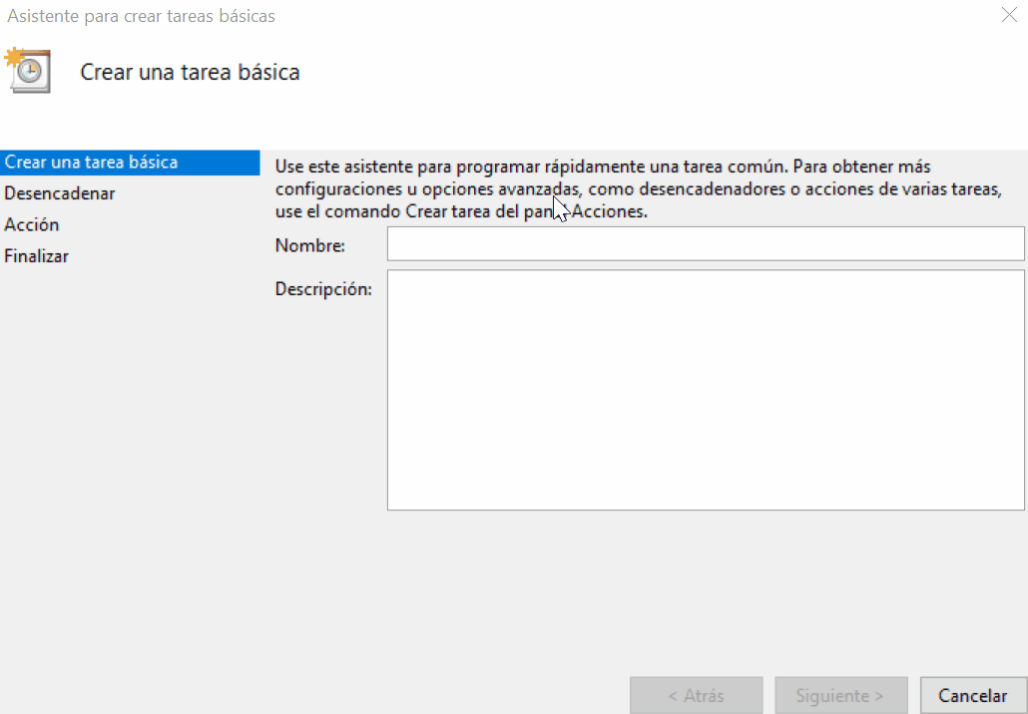The height and width of the screenshot is (714, 1028).
Task: Cancel the basic task wizard
Action: tap(973, 696)
